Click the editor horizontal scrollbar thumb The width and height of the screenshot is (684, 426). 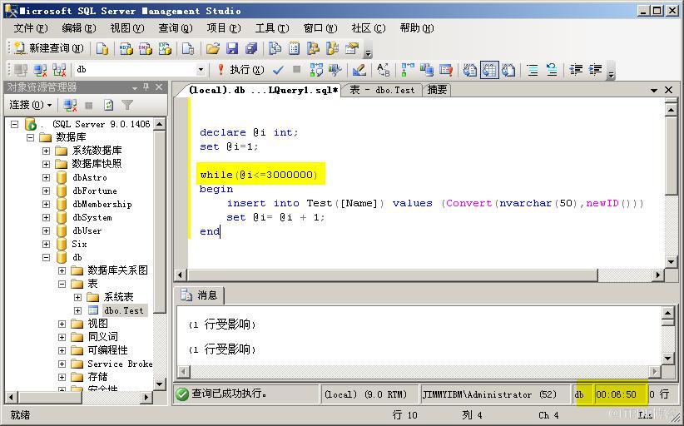click(x=392, y=275)
